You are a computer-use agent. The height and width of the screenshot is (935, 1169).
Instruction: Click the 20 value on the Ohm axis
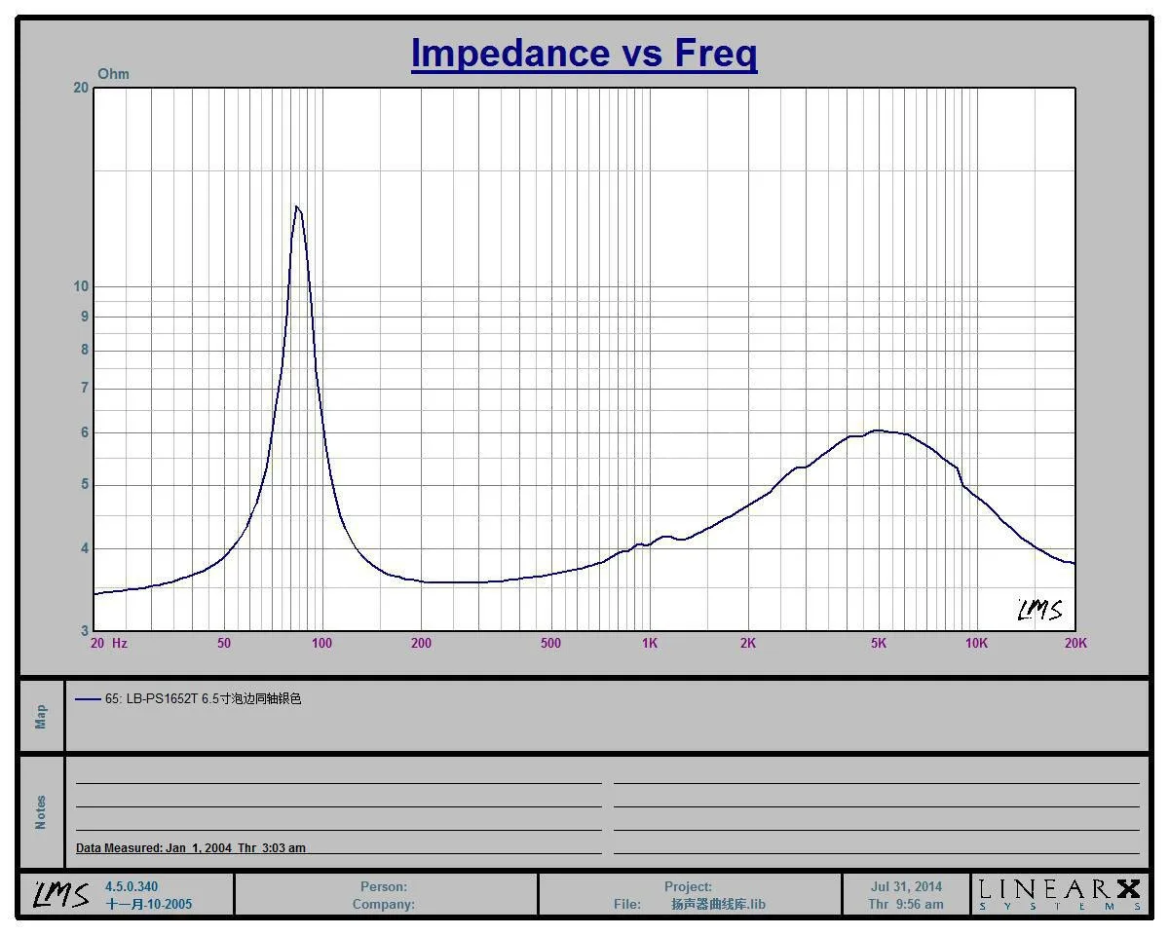point(81,88)
